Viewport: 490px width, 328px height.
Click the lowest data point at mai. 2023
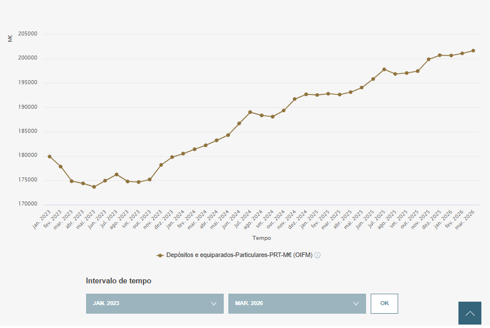(x=94, y=187)
